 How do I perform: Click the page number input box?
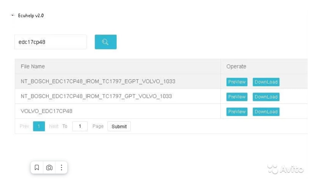tap(80, 126)
